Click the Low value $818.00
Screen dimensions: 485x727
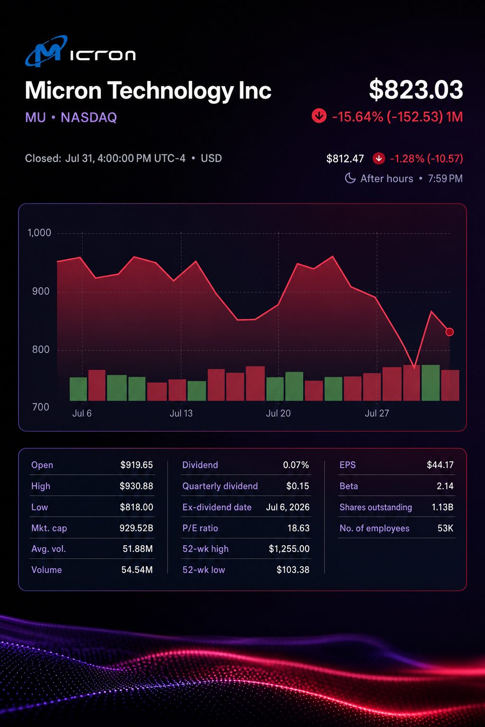pos(136,507)
